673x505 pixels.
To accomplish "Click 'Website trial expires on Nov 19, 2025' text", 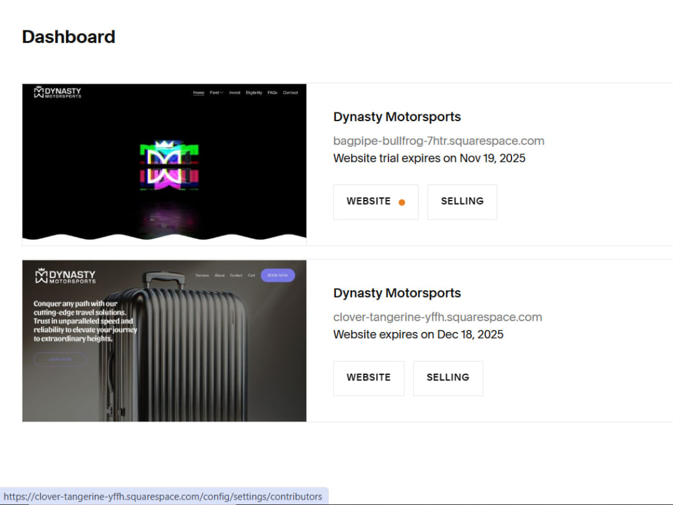I will point(429,158).
